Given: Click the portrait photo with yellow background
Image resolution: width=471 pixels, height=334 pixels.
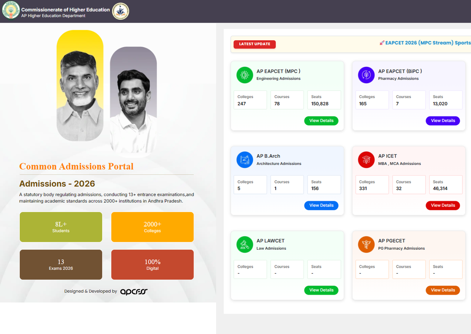Looking at the screenshot, I should point(80,86).
